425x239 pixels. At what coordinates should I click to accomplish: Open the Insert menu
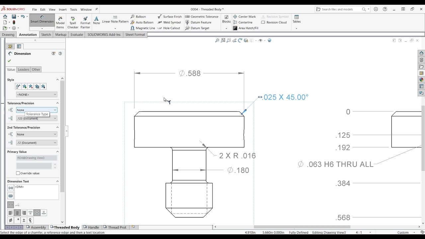pyautogui.click(x=63, y=10)
